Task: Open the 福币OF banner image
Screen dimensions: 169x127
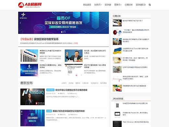Action: click(63, 23)
